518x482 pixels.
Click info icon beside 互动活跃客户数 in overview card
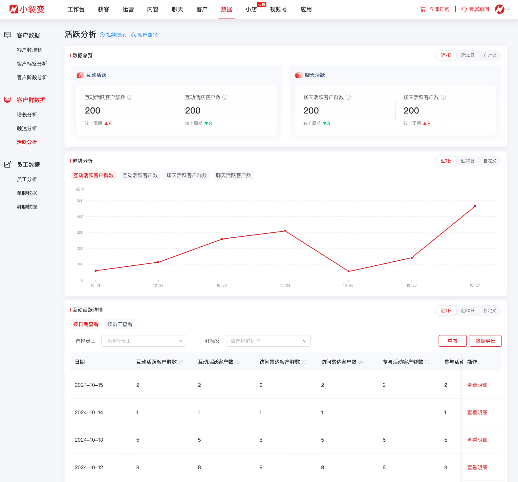(x=225, y=97)
